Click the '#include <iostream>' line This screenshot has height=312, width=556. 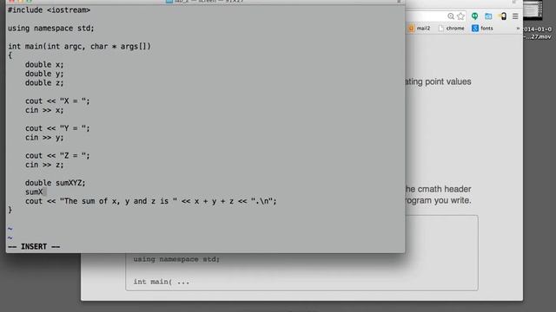49,10
